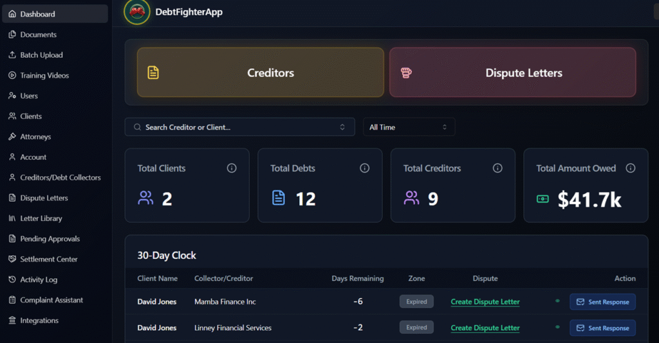The height and width of the screenshot is (343, 659).
Task: Click Create Dispute Letter for Mamba Finance Inc
Action: (485, 302)
